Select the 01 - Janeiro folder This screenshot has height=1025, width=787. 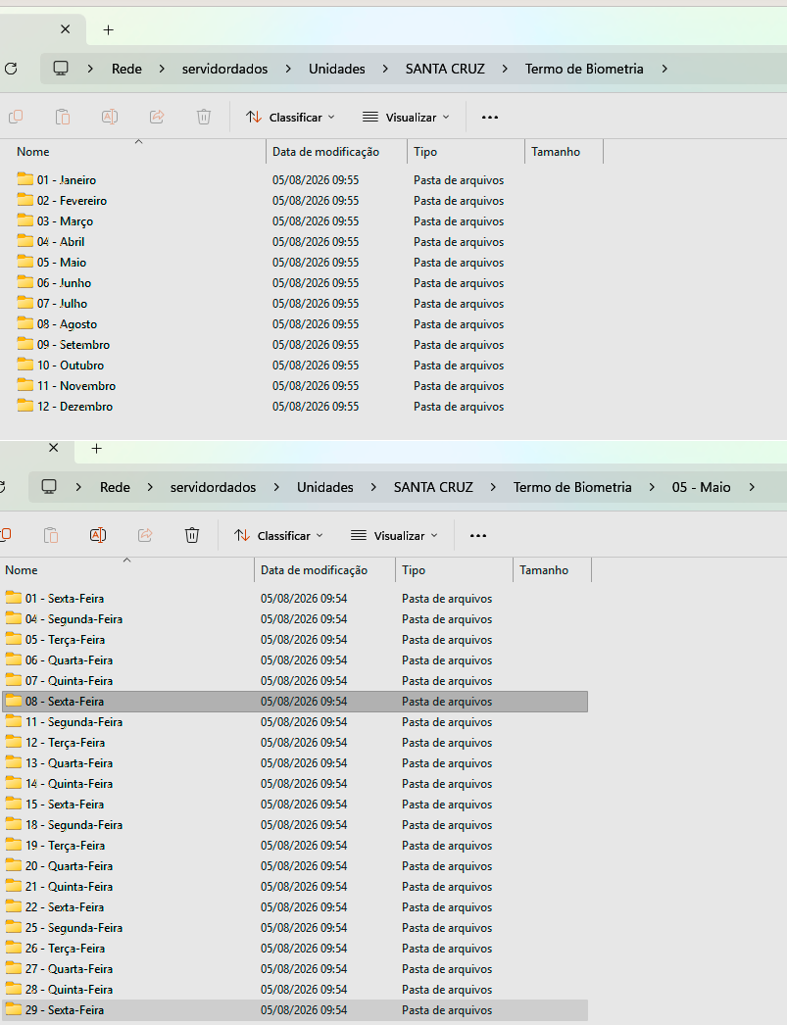(x=66, y=179)
